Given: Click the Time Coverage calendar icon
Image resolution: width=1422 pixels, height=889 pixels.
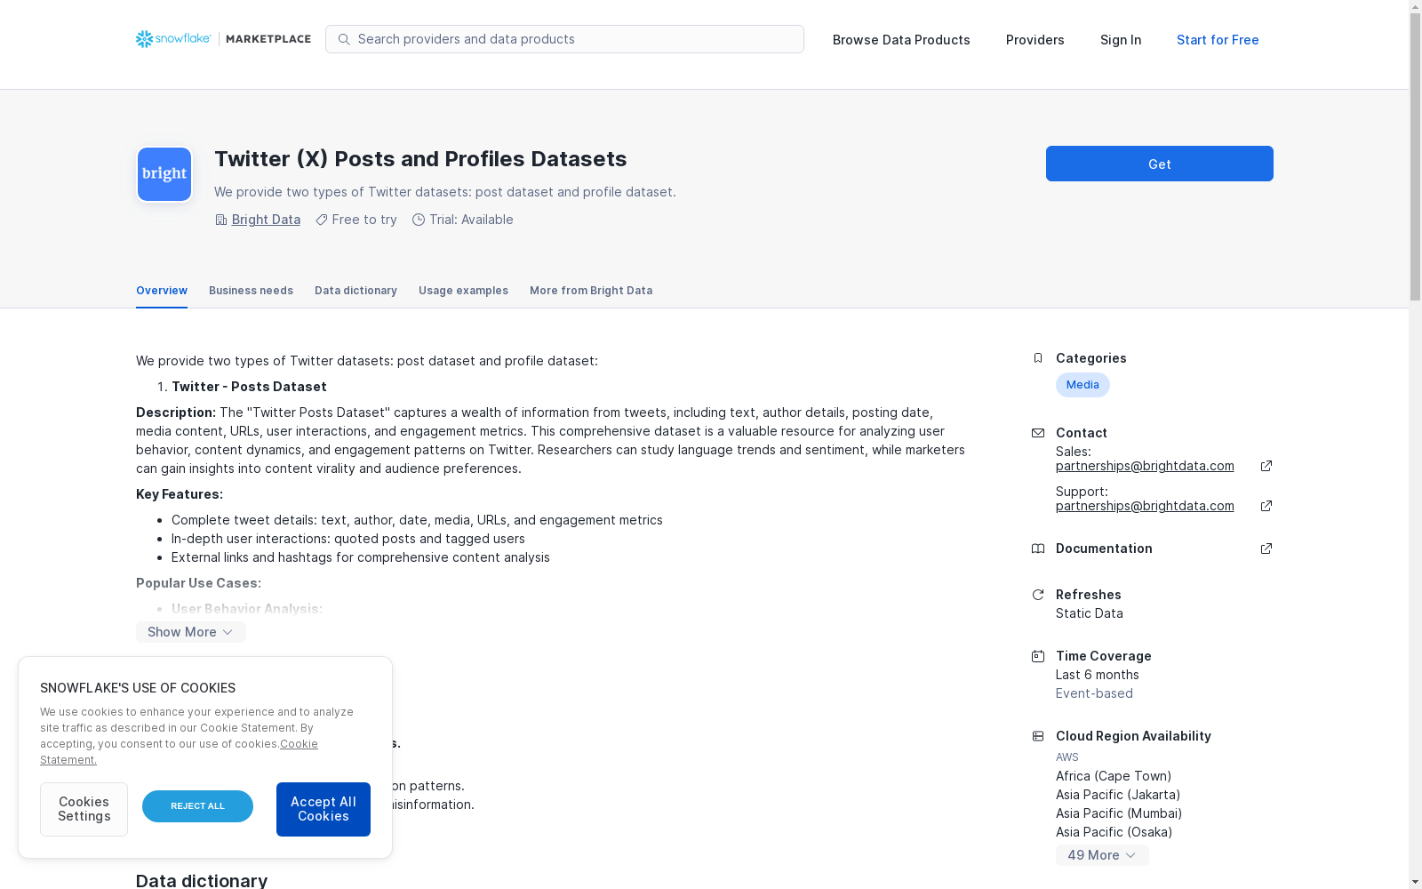Looking at the screenshot, I should pos(1037,656).
